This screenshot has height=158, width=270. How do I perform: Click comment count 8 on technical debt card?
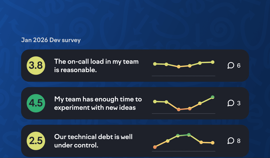click(239, 141)
